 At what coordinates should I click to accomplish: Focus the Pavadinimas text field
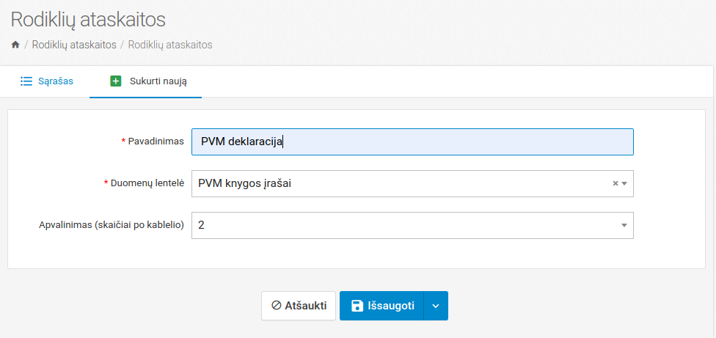point(412,142)
